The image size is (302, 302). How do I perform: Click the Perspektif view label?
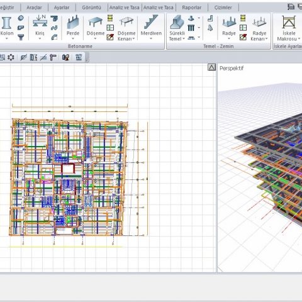pos(232,68)
